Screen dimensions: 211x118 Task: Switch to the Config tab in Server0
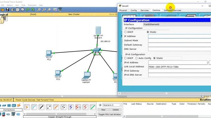[x=134, y=10]
